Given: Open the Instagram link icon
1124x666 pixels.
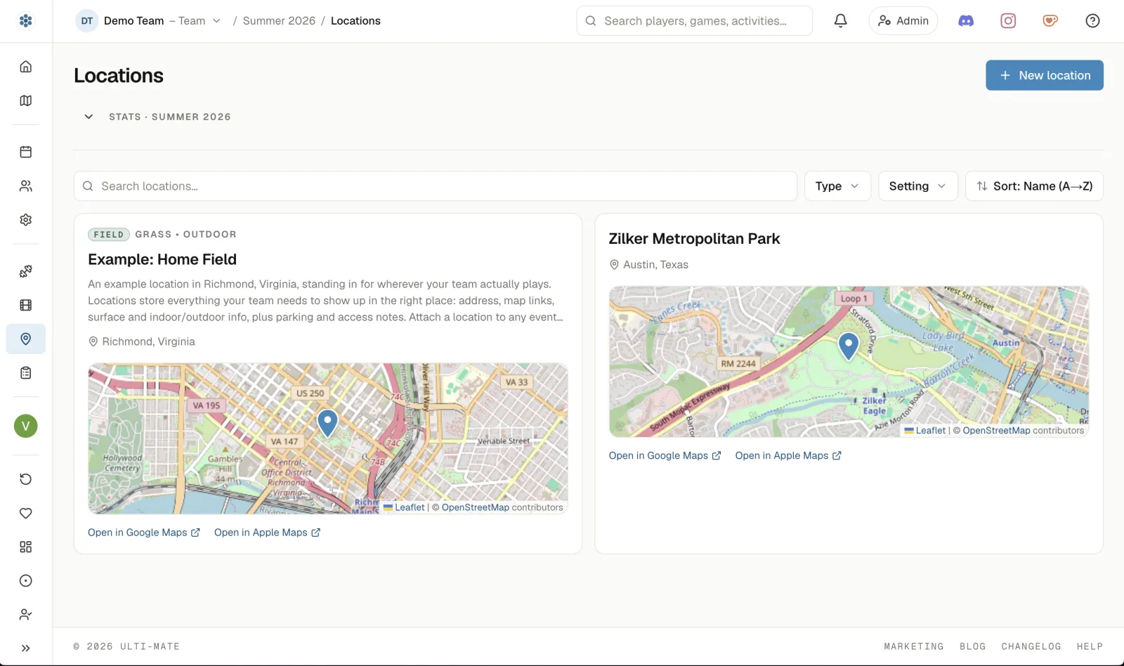Looking at the screenshot, I should tap(1008, 21).
